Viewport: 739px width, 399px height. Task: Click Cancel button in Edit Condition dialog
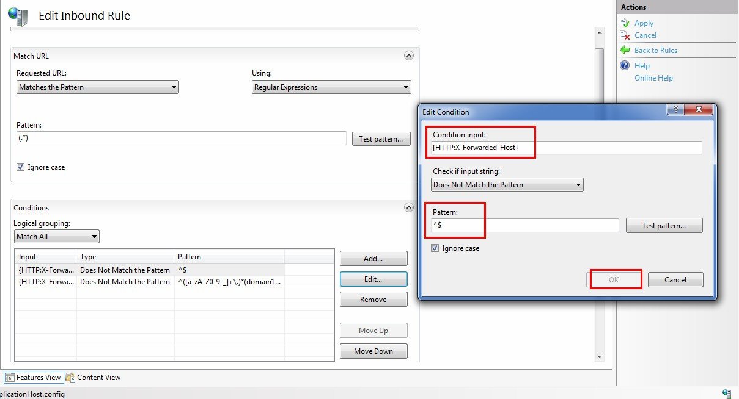[675, 280]
